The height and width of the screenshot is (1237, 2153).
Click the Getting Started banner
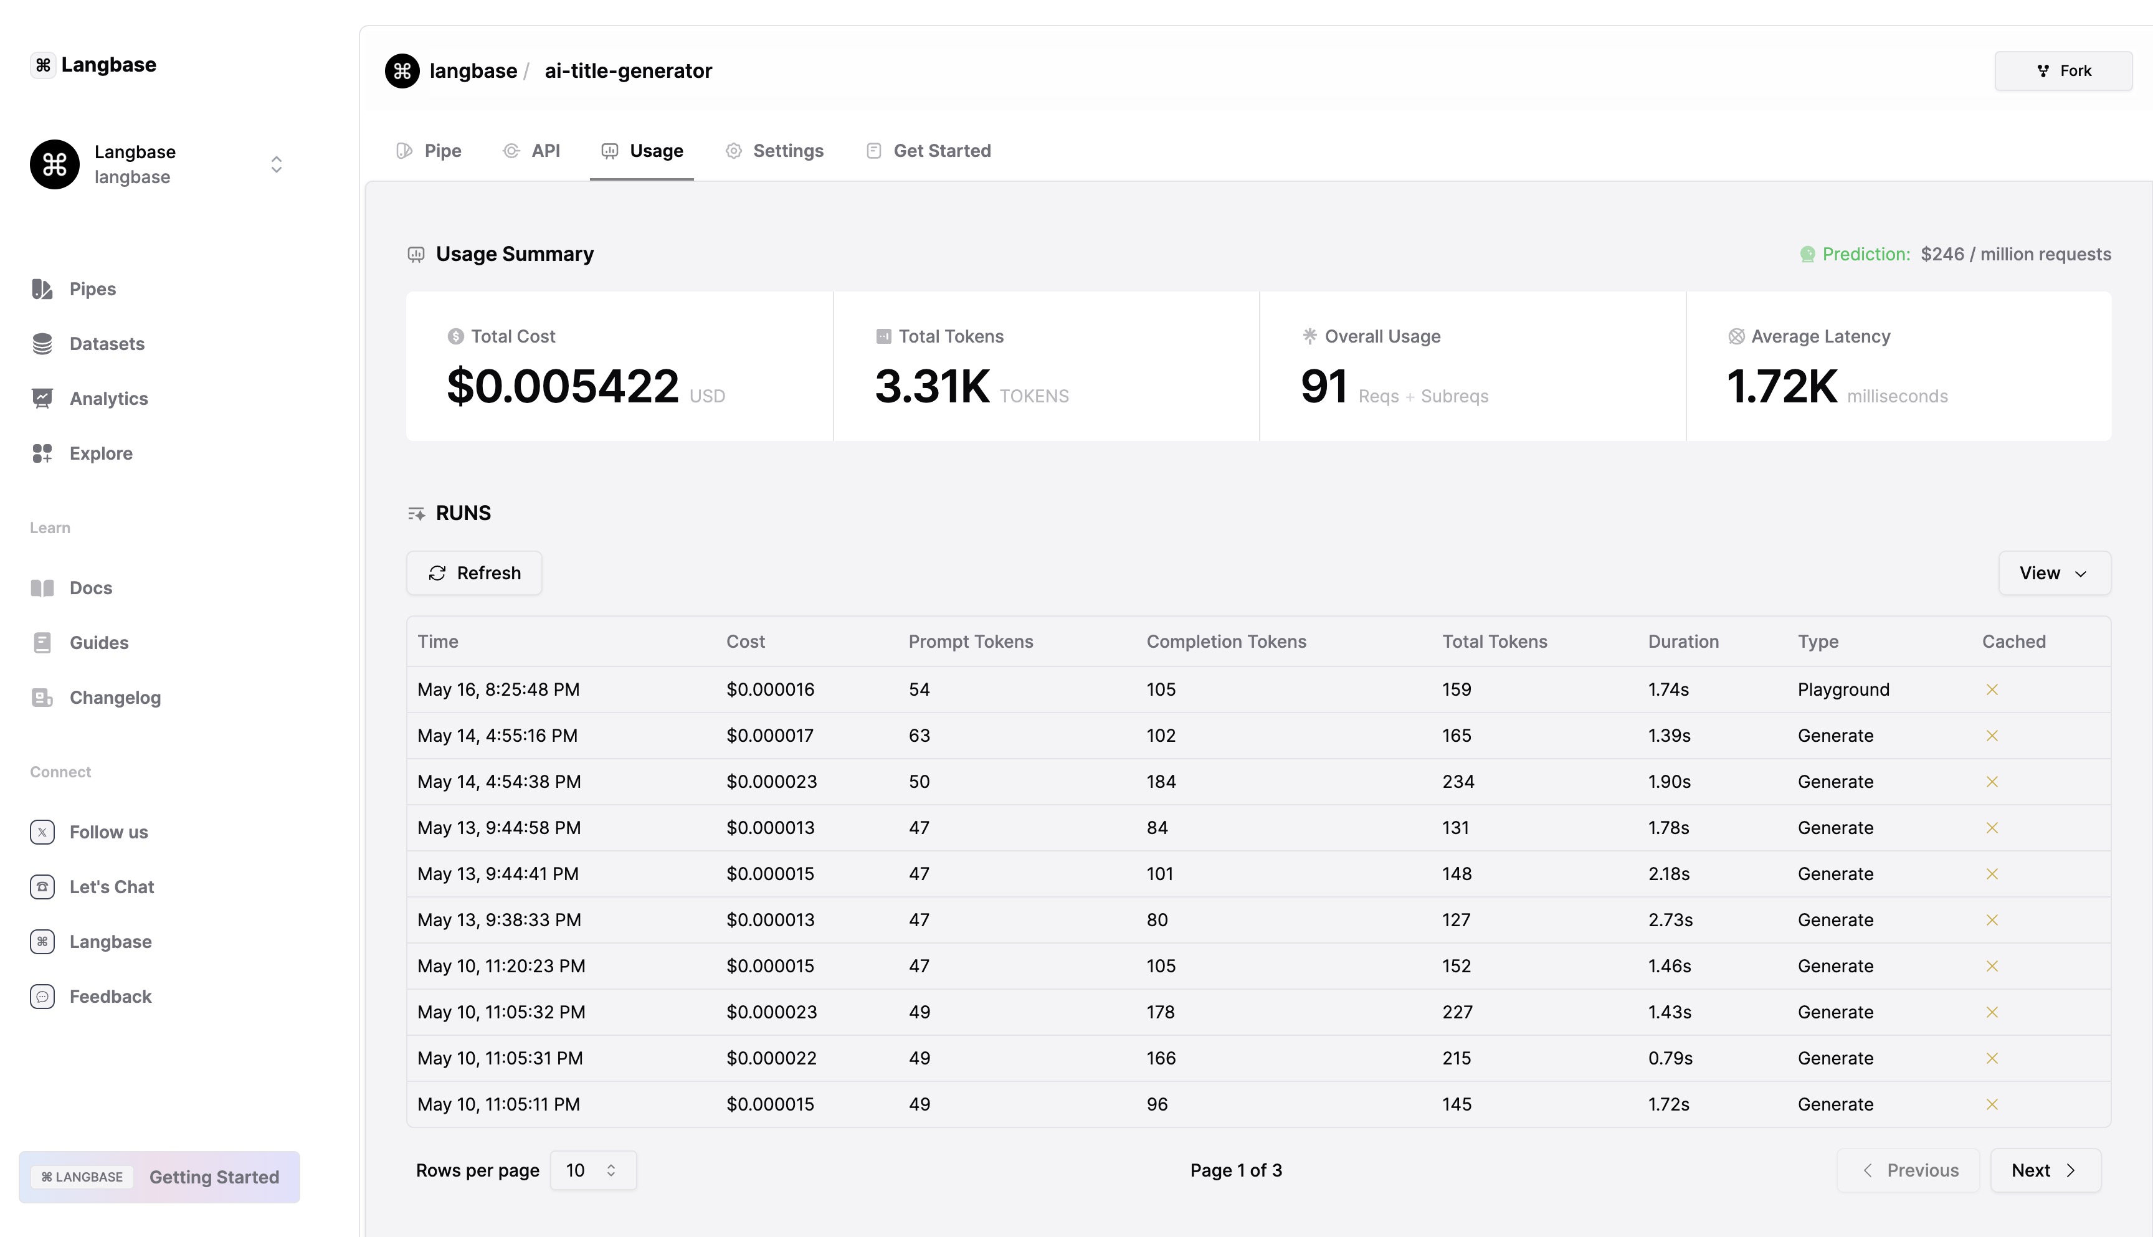(x=159, y=1177)
